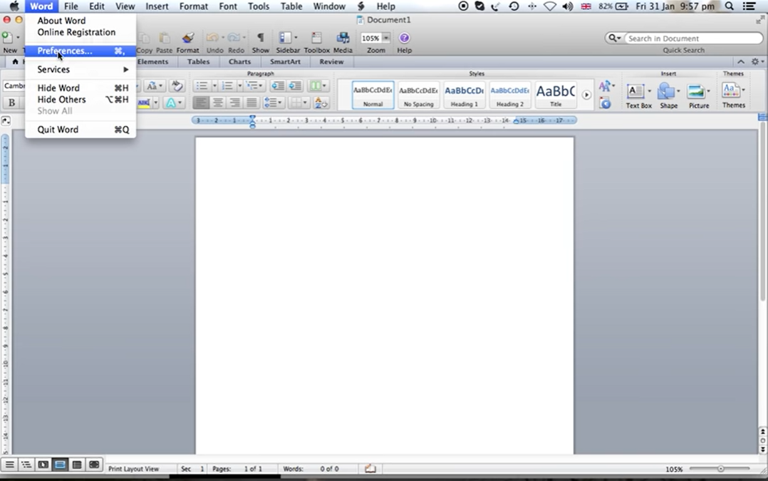Click Quit Word in the menu

click(x=58, y=130)
